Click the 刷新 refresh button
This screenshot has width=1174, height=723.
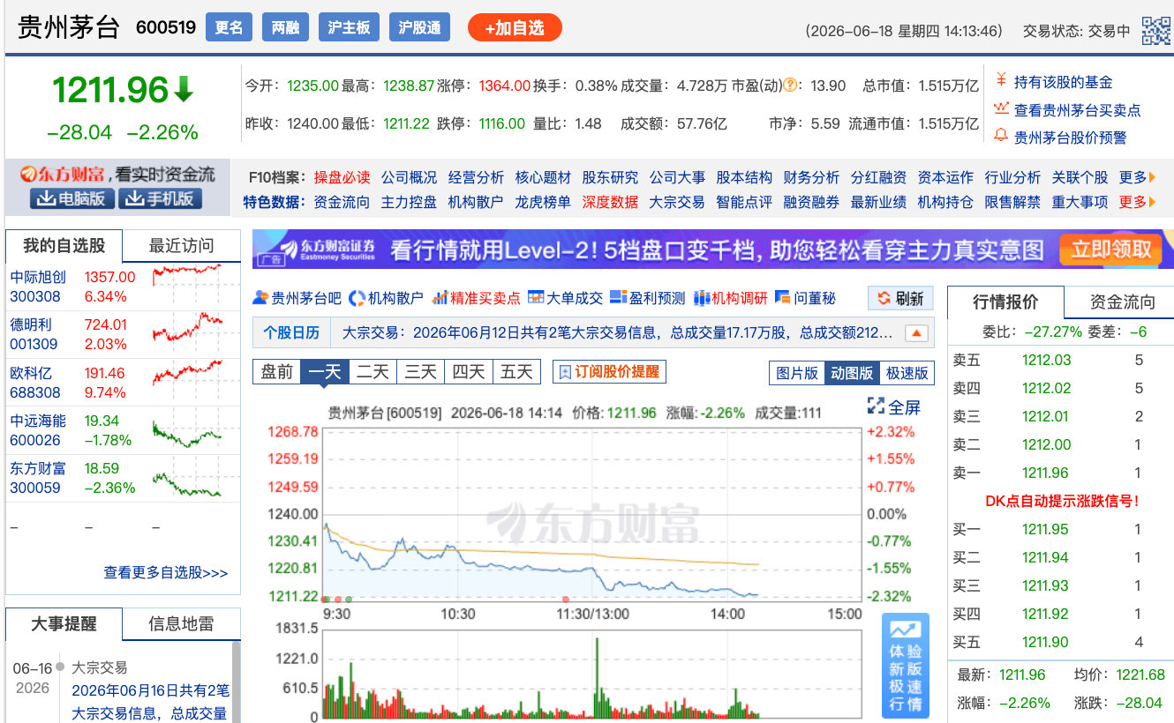(900, 299)
